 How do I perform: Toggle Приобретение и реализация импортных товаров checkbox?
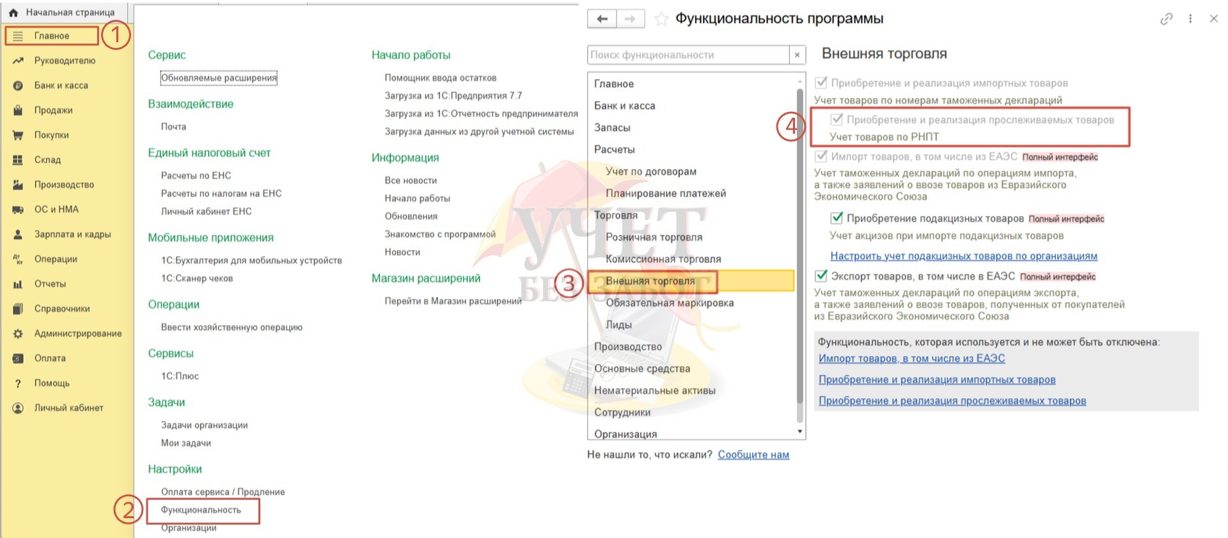point(821,83)
